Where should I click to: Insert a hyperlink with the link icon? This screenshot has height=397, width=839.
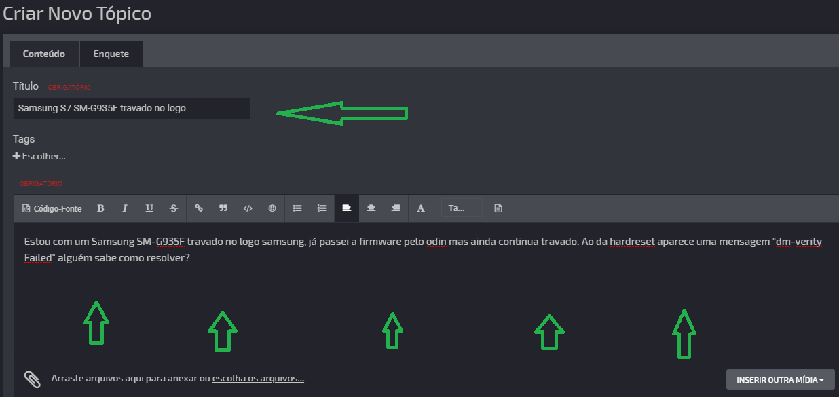coord(199,208)
